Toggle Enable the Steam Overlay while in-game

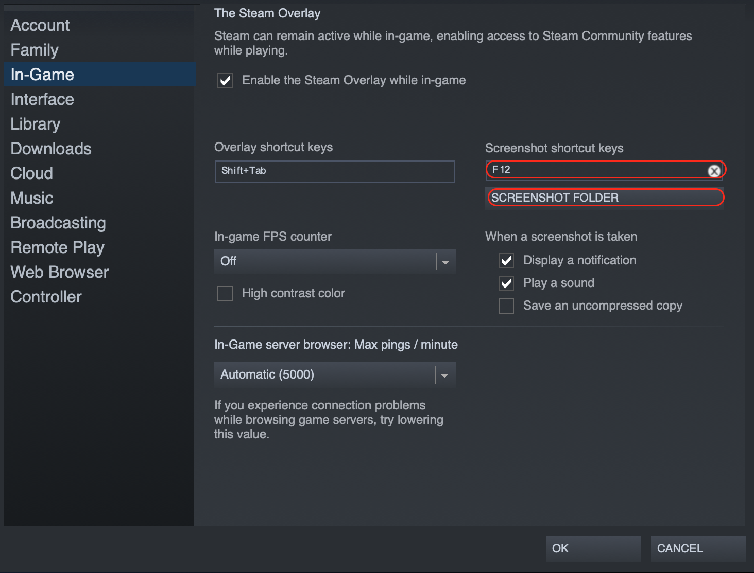click(225, 81)
